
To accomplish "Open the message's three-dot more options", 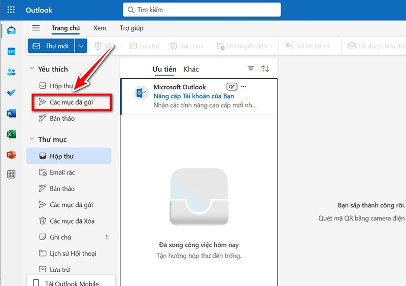I will tap(244, 86).
